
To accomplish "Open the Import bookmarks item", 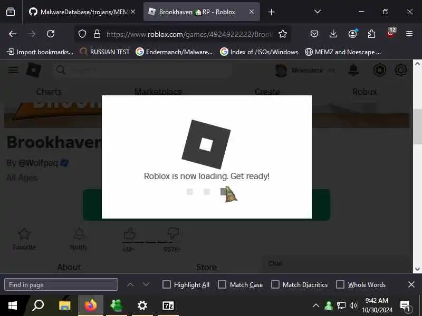I will pos(40,52).
